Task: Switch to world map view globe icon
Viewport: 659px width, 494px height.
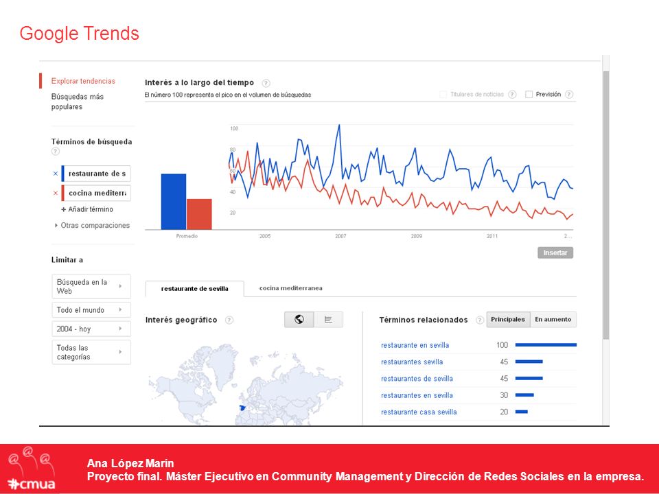Action: (x=299, y=320)
